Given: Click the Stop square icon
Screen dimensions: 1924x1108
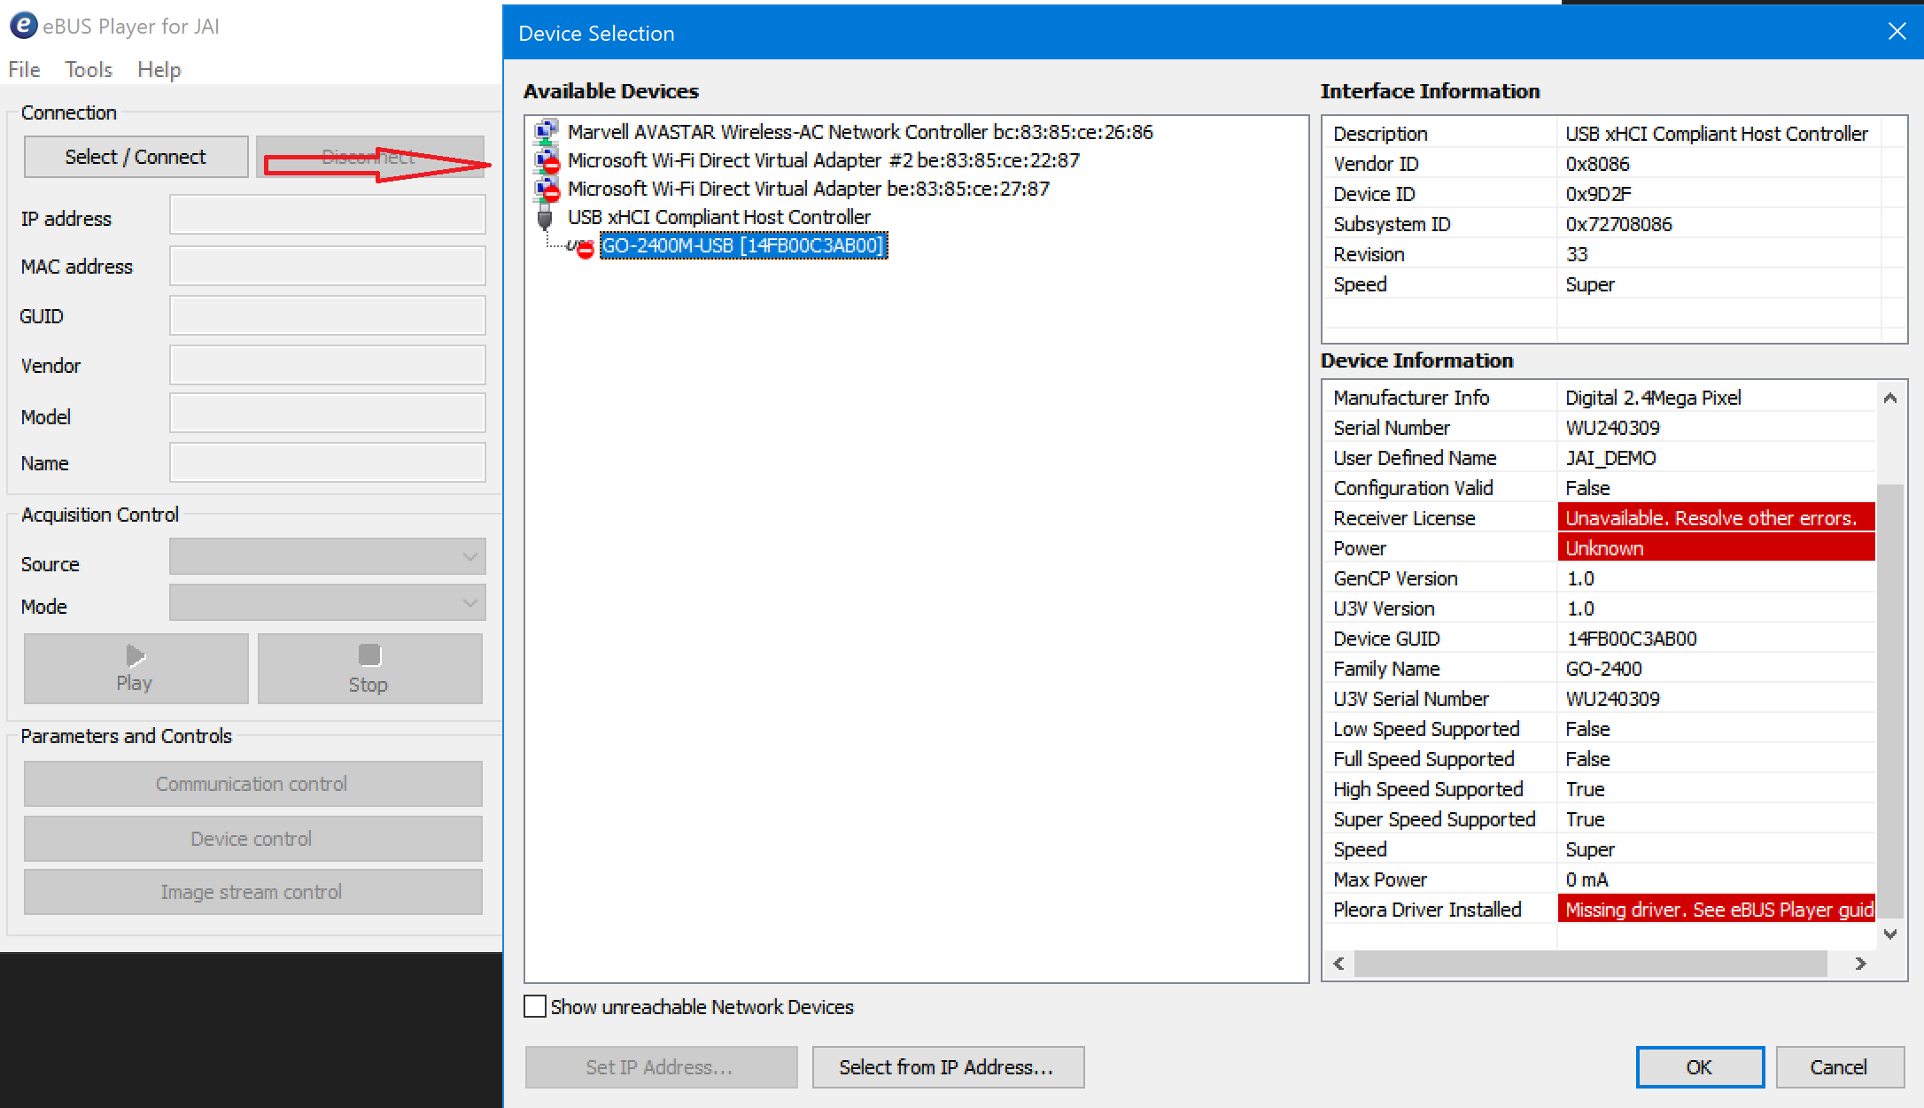Looking at the screenshot, I should pyautogui.click(x=369, y=655).
